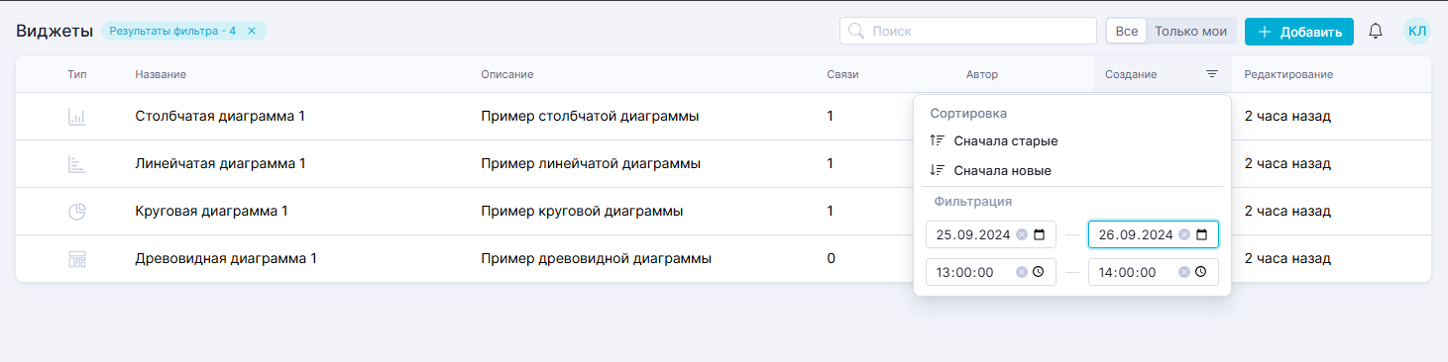Clear the 25.09.2024 start date
This screenshot has height=362, width=1448.
tap(1021, 234)
